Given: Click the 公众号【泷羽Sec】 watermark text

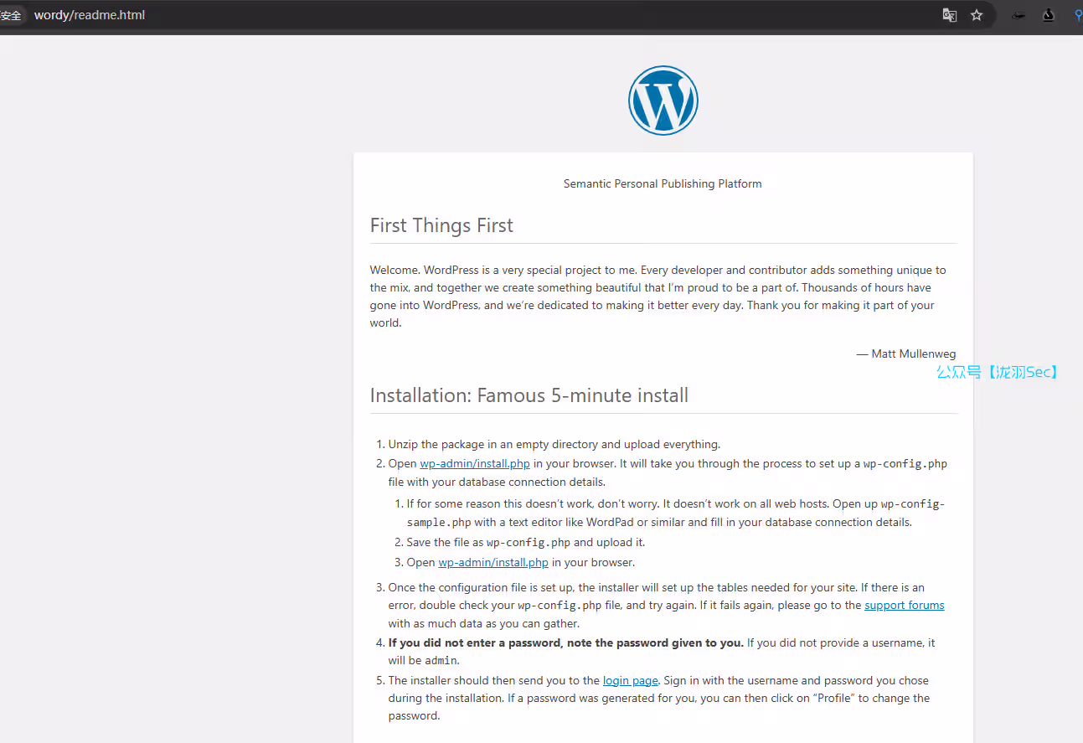Looking at the screenshot, I should (997, 372).
